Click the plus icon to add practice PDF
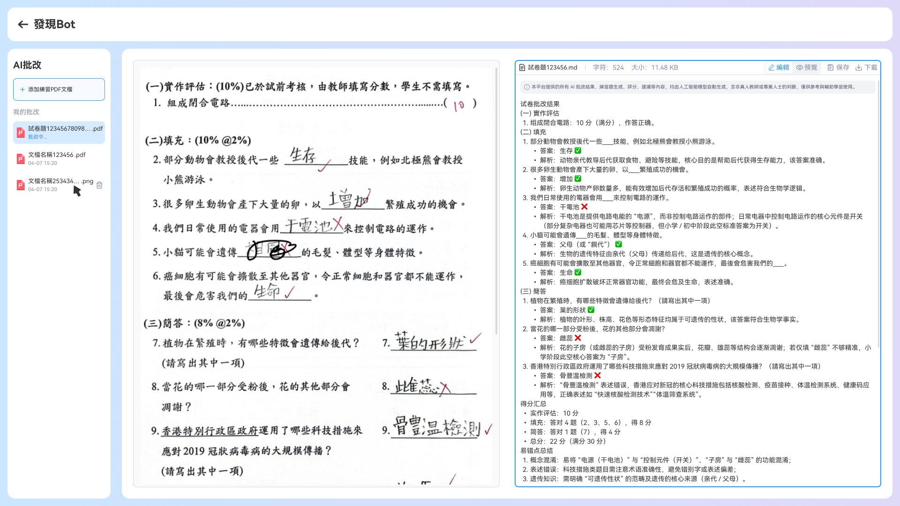 (22, 89)
